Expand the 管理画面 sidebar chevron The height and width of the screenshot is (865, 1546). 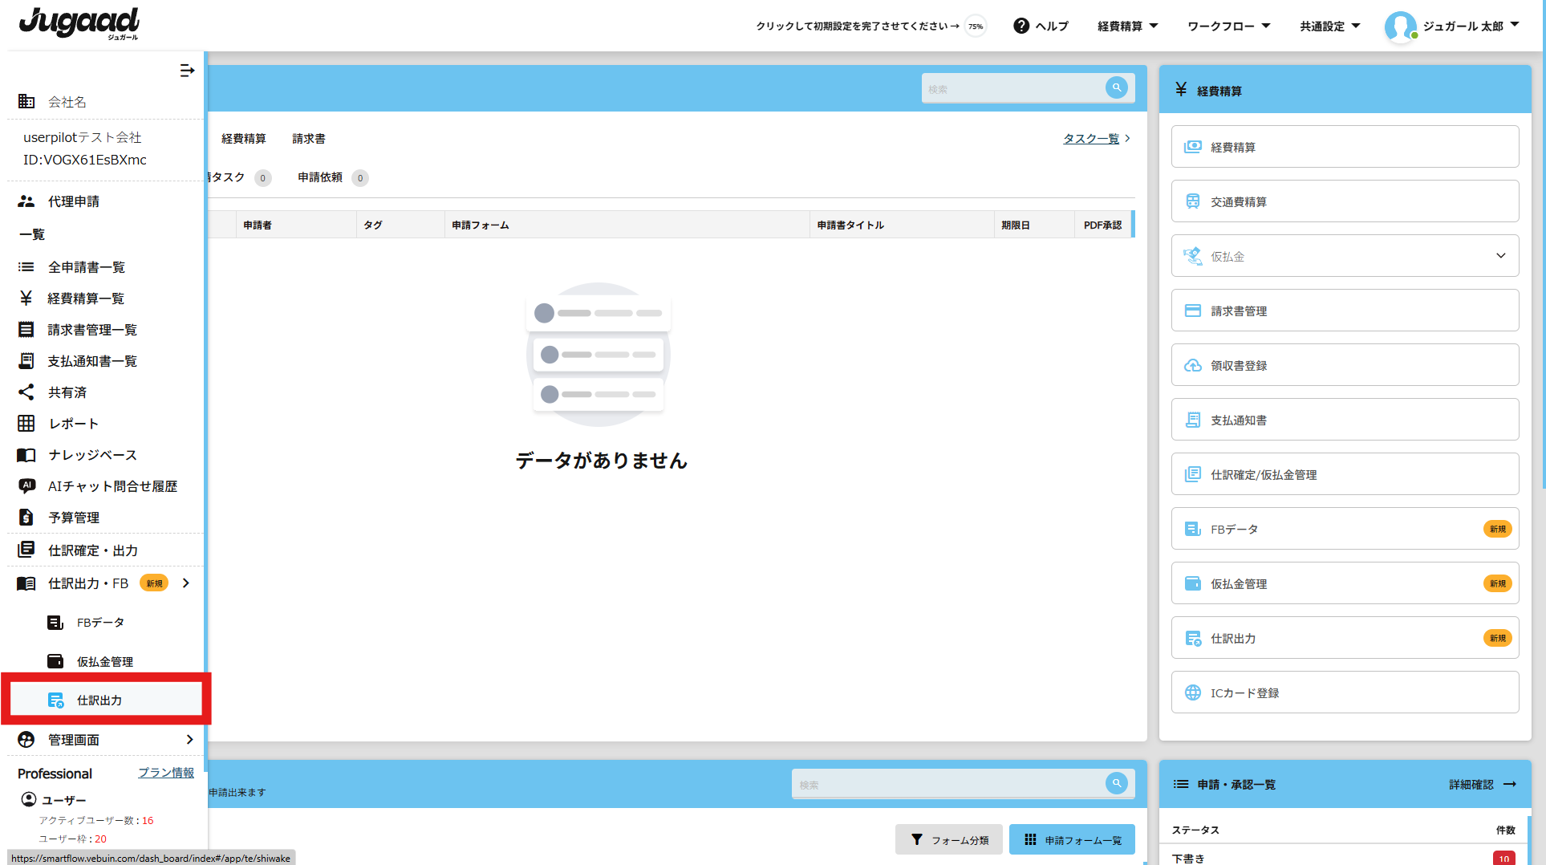click(x=189, y=740)
